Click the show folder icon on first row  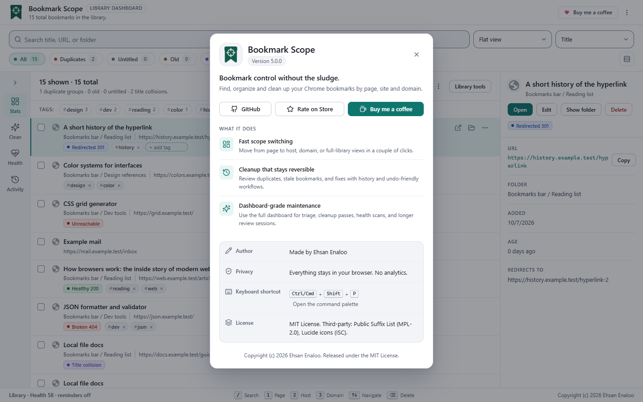pos(471,128)
